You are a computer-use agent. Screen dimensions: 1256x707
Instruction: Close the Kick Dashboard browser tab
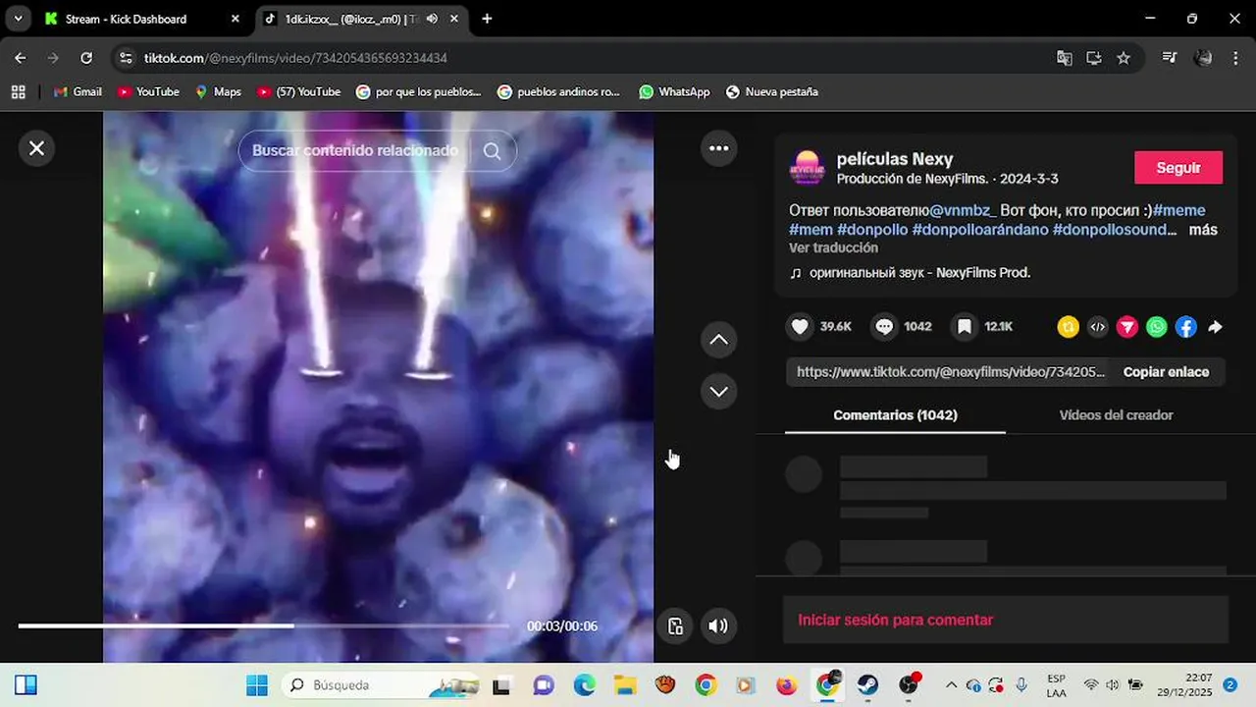tap(235, 19)
